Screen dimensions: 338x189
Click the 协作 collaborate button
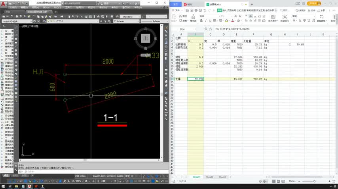coord(311,10)
